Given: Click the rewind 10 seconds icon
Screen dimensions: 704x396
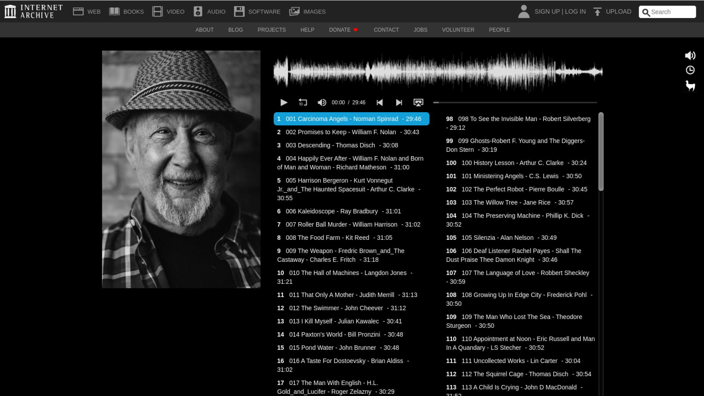Looking at the screenshot, I should (x=302, y=102).
